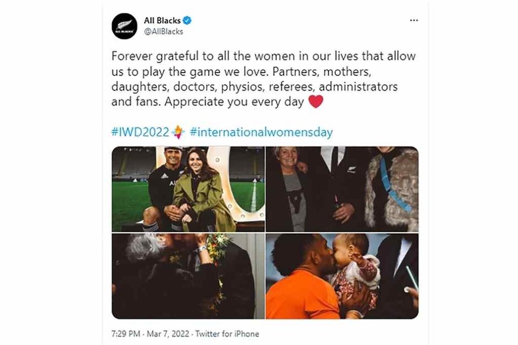Viewport: 518px width, 345px height.
Task: Open the photo of grey-haired person embracing
Action: (x=188, y=276)
